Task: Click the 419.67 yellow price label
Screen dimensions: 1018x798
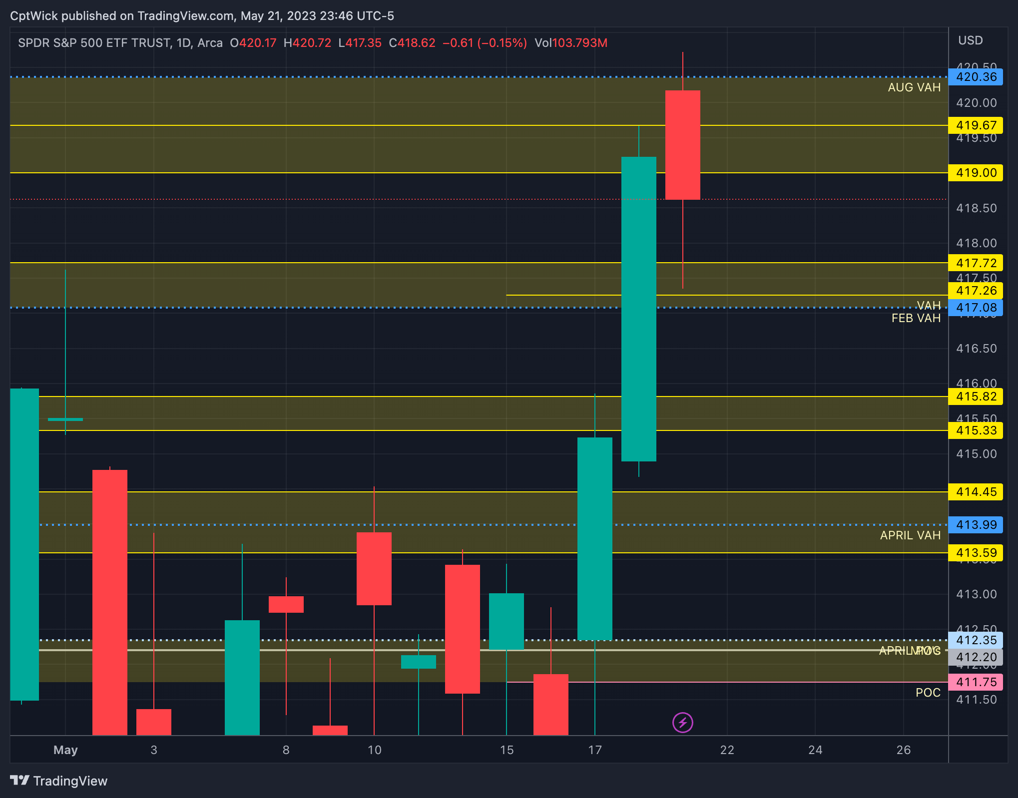Action: point(976,125)
